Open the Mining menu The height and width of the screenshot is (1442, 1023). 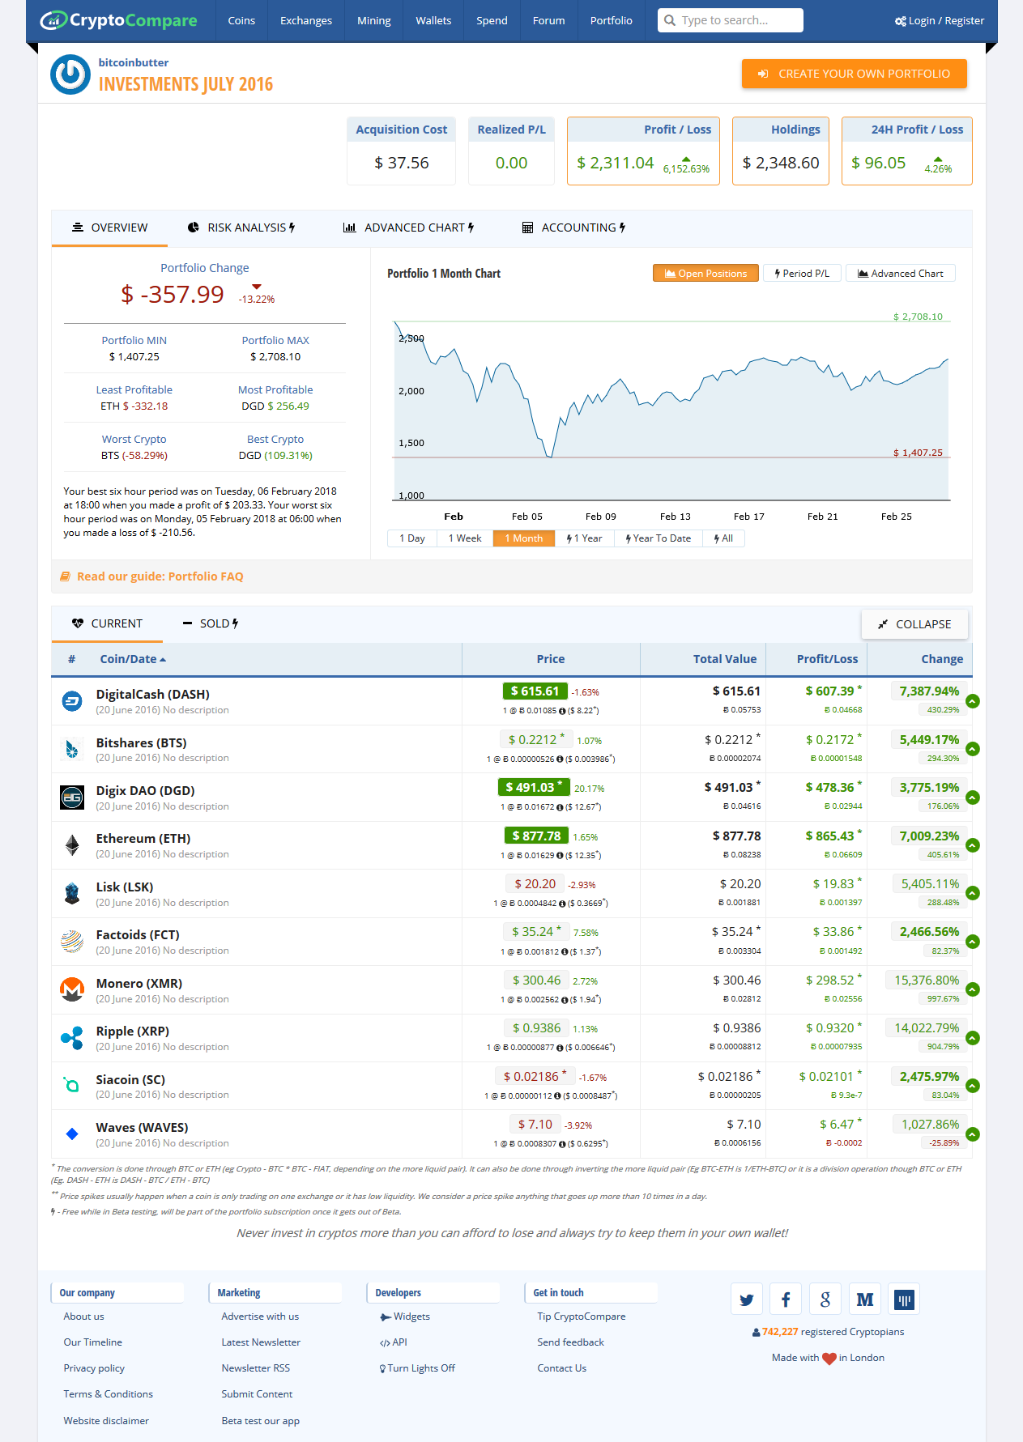click(374, 20)
